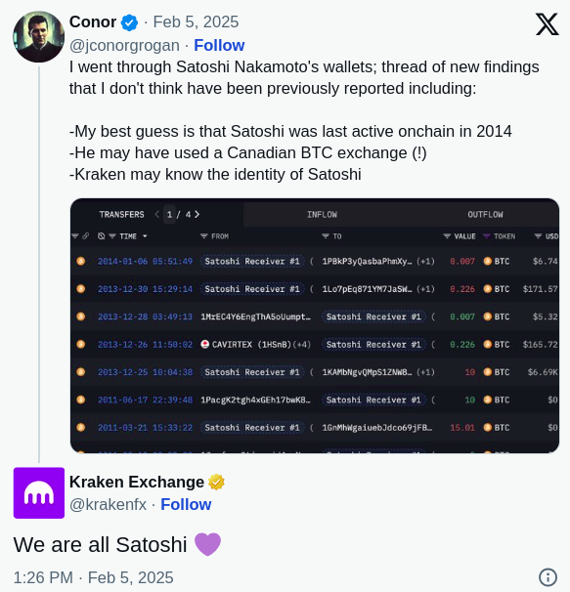Follow the @jconorgrogan account

click(219, 45)
